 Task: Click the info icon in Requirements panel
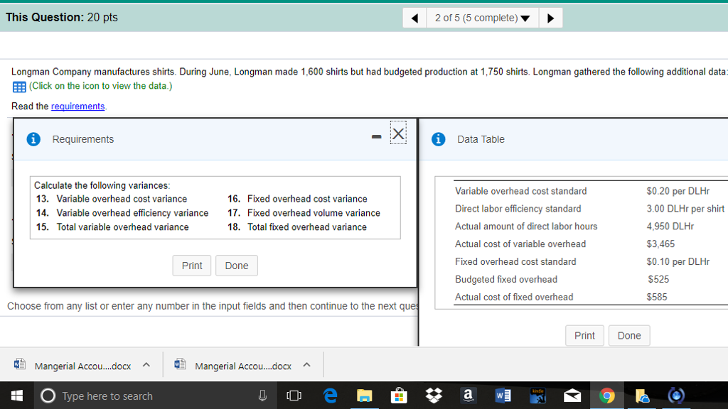(x=33, y=139)
